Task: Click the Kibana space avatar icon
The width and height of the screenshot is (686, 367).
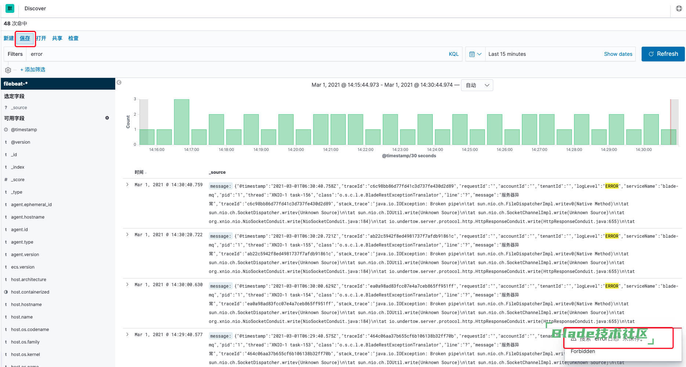Action: (10, 8)
